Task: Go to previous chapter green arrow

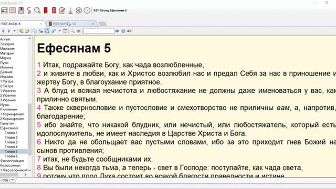Action: pyautogui.click(x=21, y=31)
